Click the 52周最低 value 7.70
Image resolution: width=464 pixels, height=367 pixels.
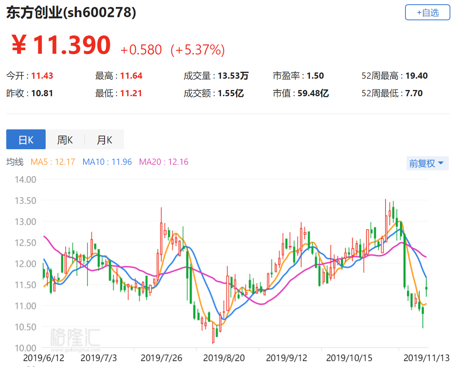pos(414,94)
